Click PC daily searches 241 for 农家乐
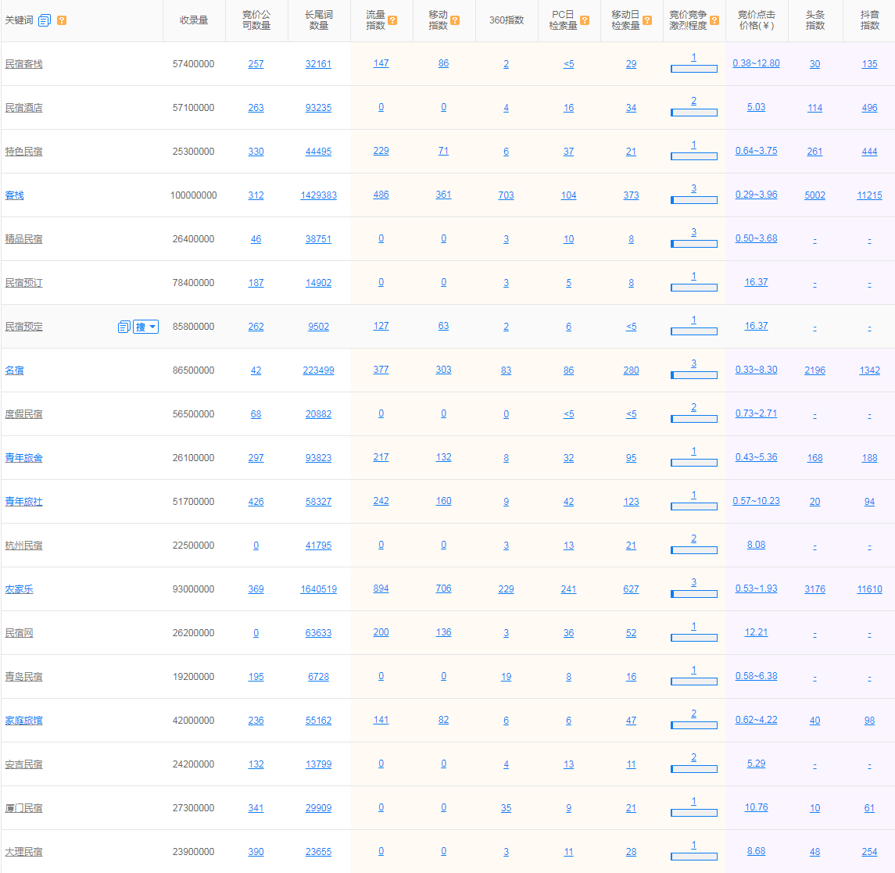 (568, 589)
